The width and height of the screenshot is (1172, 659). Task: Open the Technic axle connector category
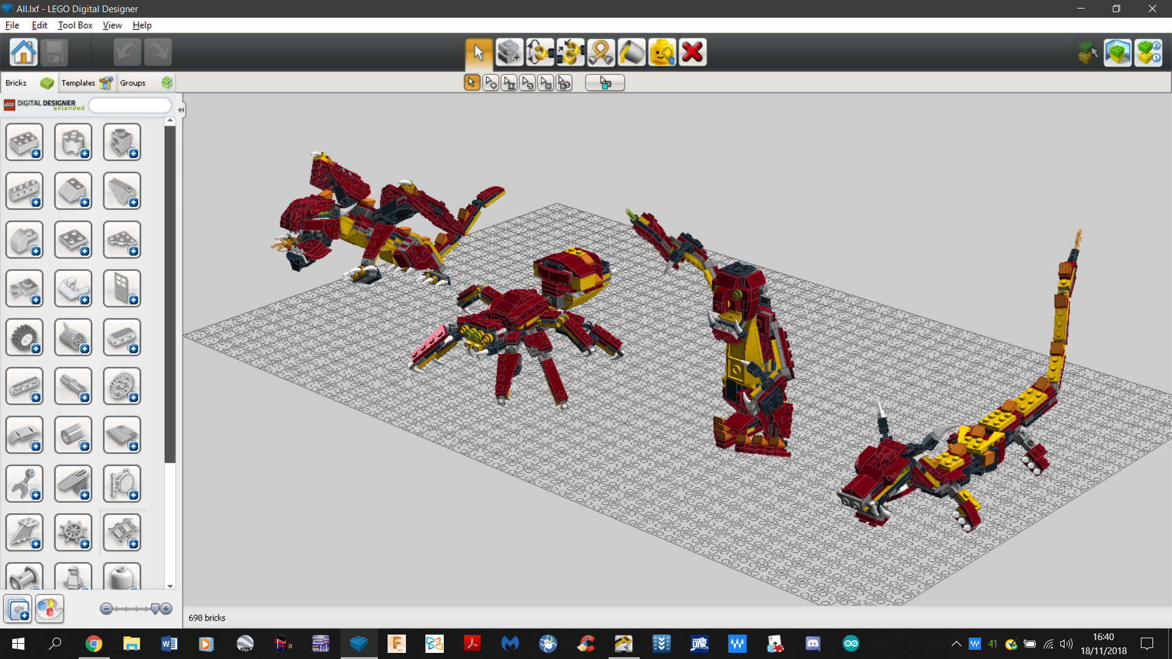point(73,386)
